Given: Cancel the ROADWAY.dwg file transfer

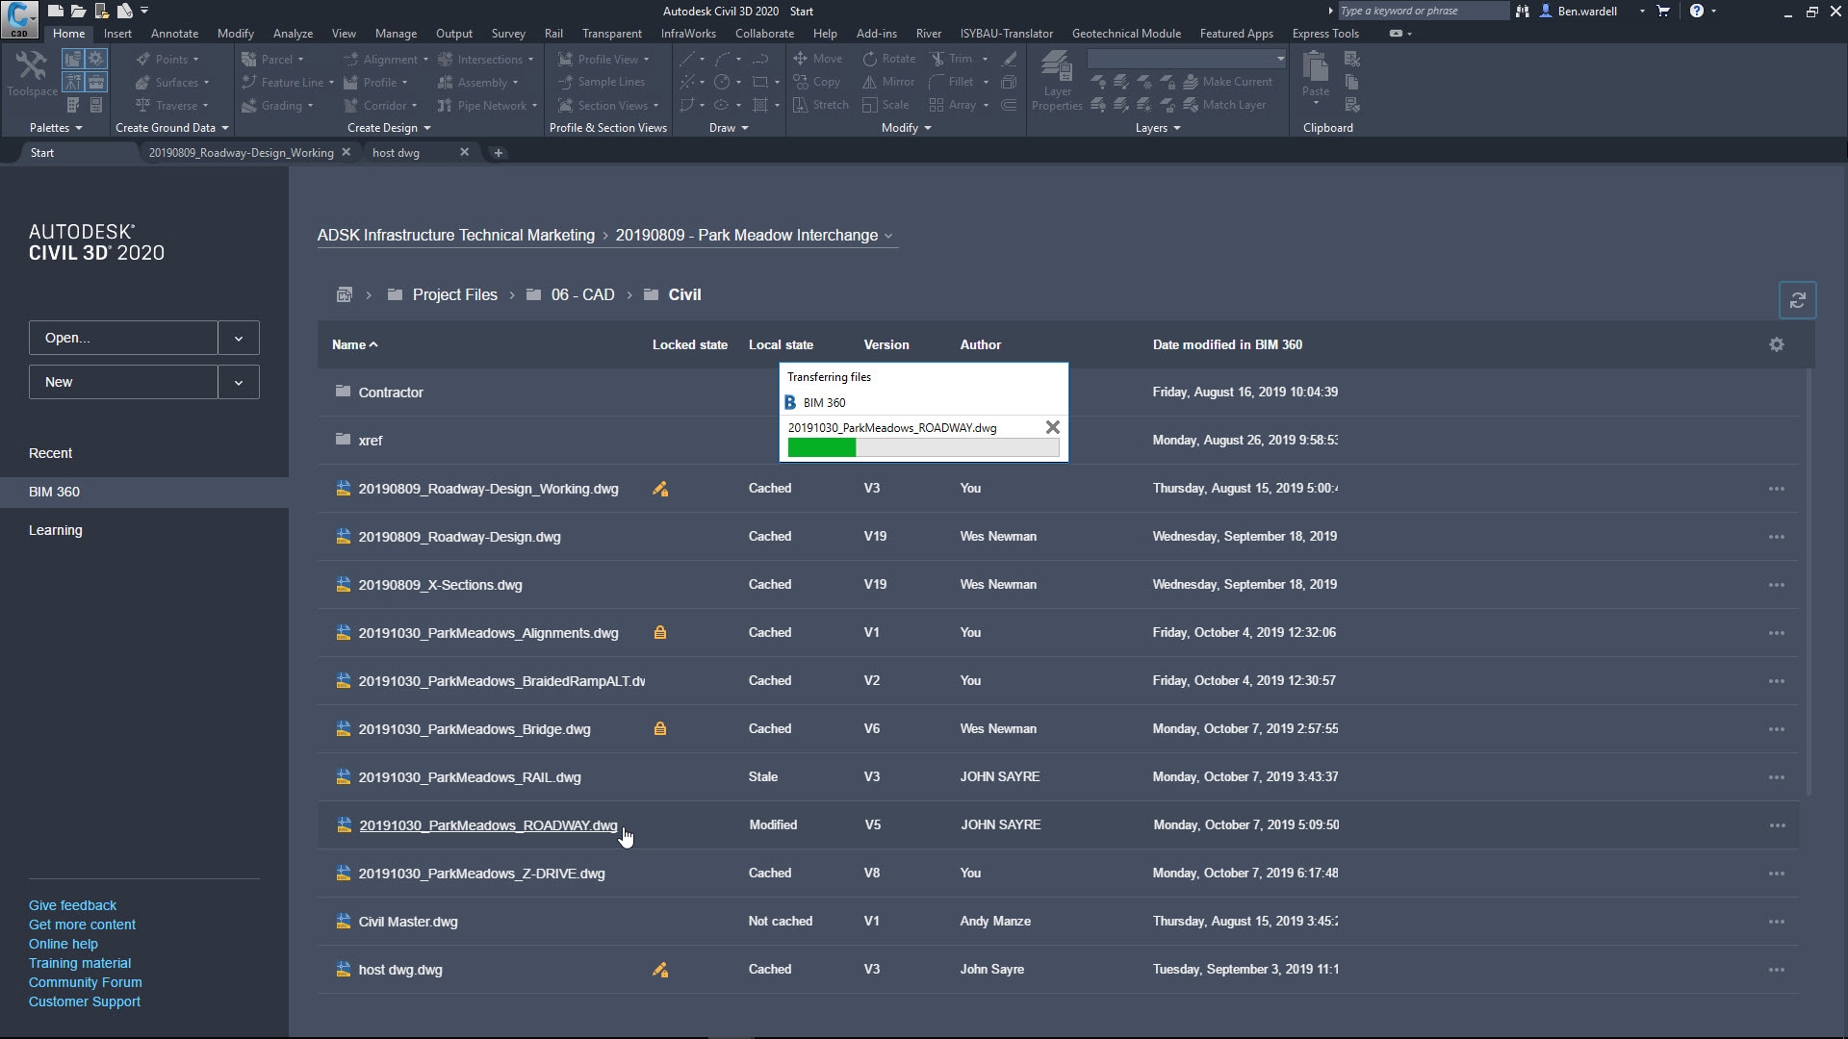Looking at the screenshot, I should point(1052,427).
